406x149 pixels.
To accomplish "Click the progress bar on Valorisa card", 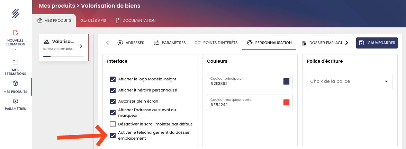I will pyautogui.click(x=63, y=56).
